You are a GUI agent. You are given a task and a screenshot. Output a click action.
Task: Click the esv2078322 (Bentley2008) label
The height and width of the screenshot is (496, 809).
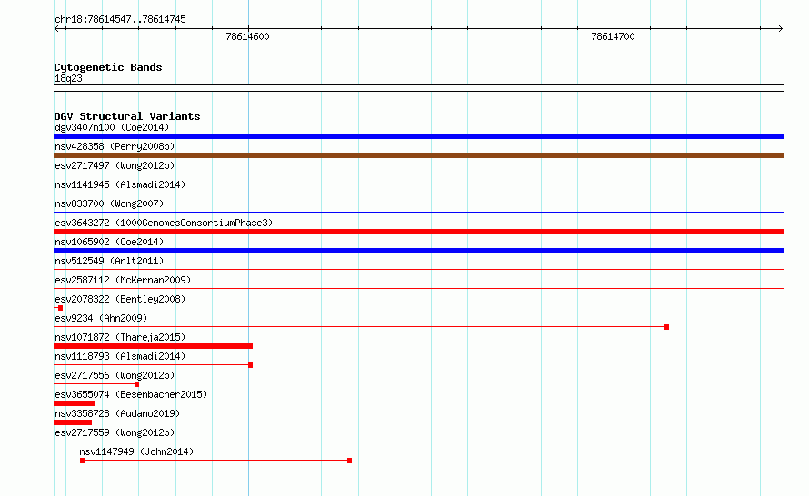(120, 299)
